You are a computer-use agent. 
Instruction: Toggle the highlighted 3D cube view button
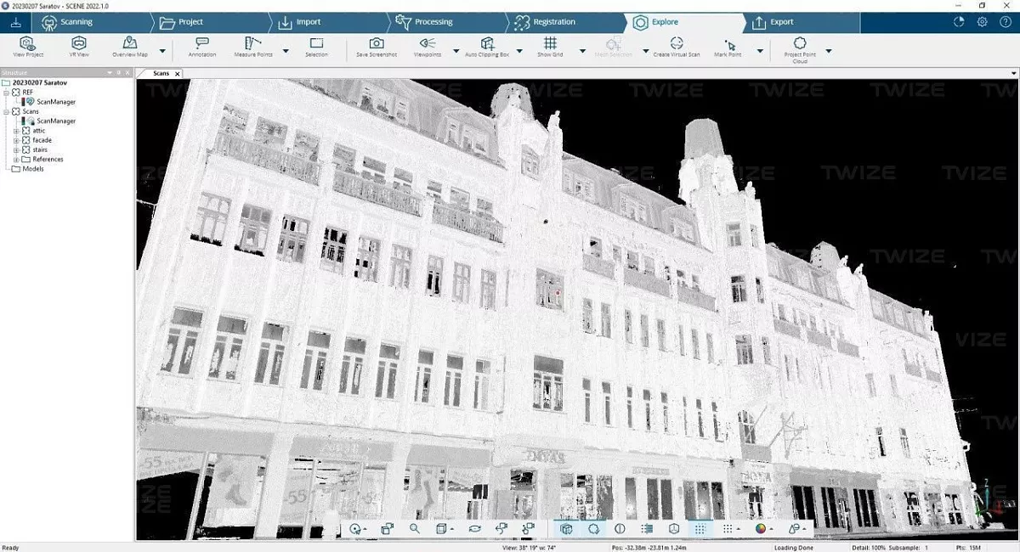[567, 528]
